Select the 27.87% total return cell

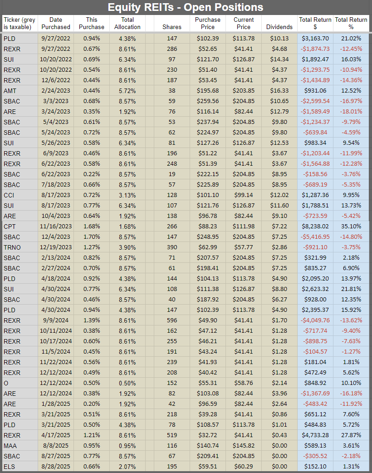point(351,435)
